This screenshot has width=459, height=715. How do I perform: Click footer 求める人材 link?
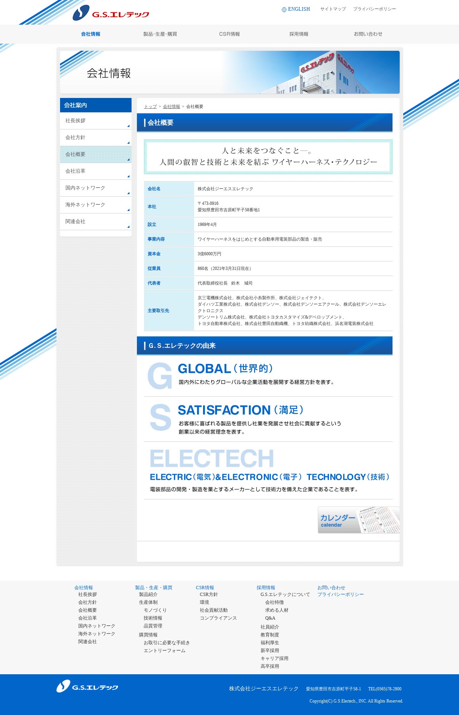click(x=277, y=610)
